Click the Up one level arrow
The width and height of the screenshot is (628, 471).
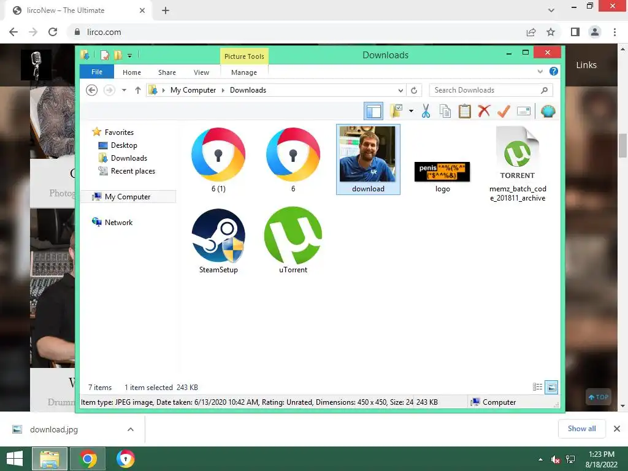click(138, 90)
